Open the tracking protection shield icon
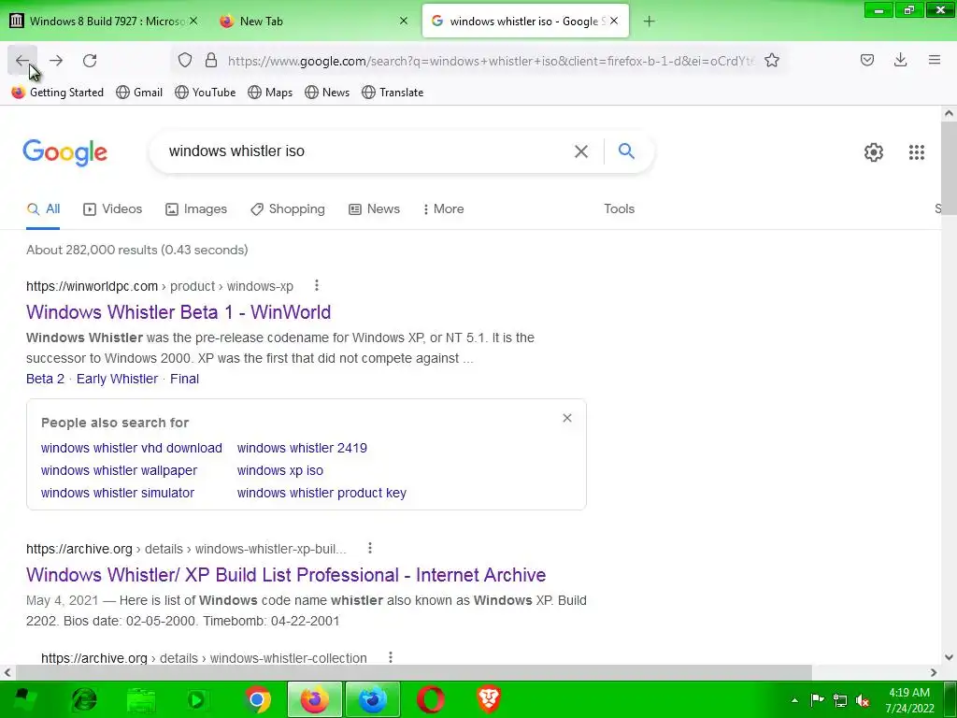The width and height of the screenshot is (957, 718). click(185, 60)
